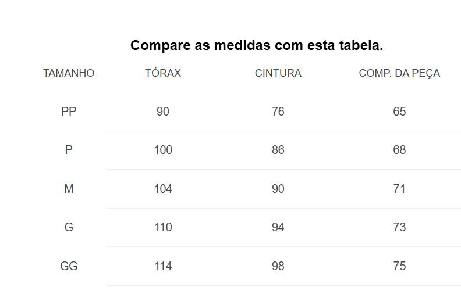The image size is (461, 294).
Task: Click the TAMANHO column header
Action: [69, 73]
